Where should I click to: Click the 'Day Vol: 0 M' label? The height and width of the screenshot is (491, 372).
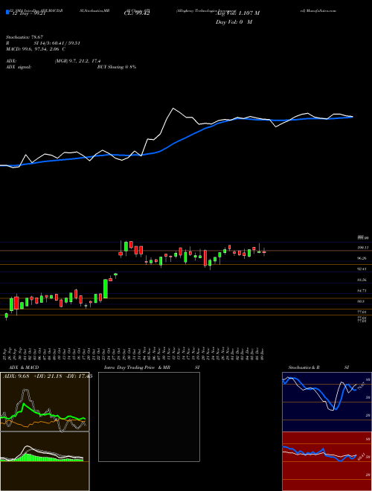coord(234,22)
